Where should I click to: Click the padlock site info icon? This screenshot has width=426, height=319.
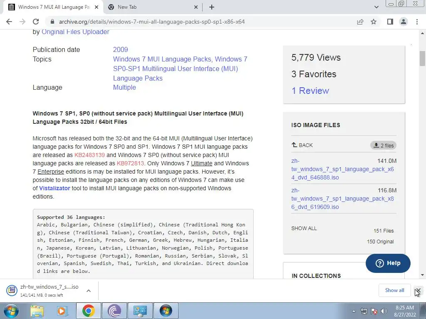(x=53, y=22)
